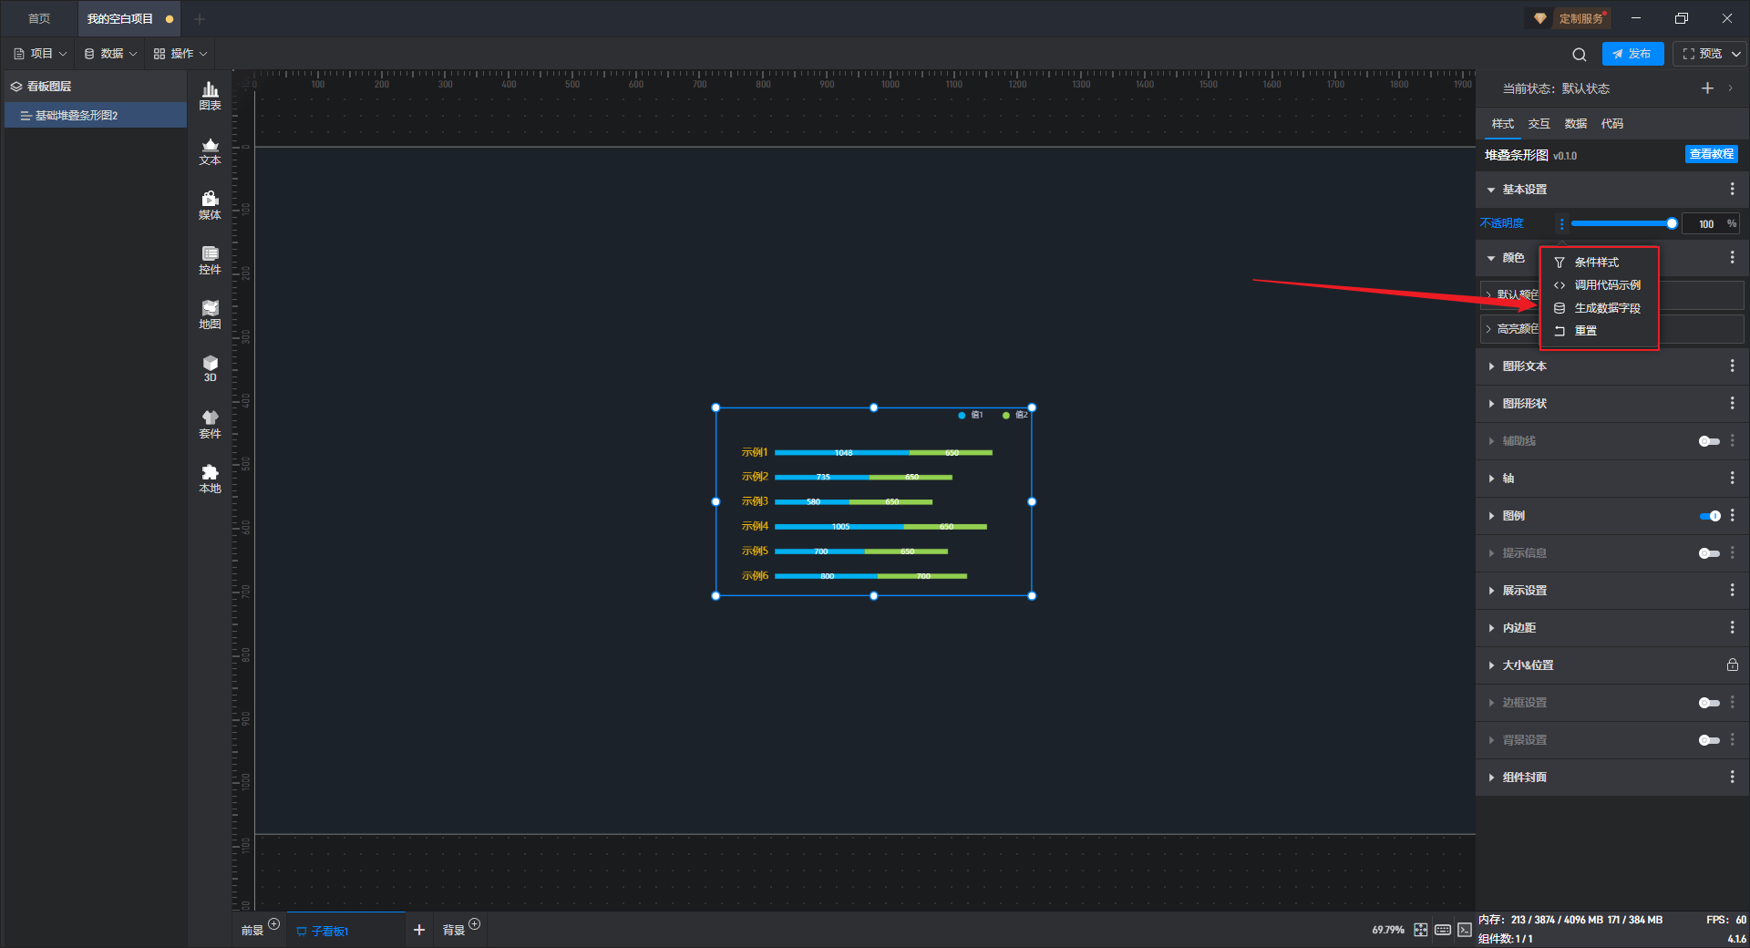This screenshot has width=1750, height=948.
Task: Click the search magnifier icon in toolbar
Action: pyautogui.click(x=1580, y=55)
